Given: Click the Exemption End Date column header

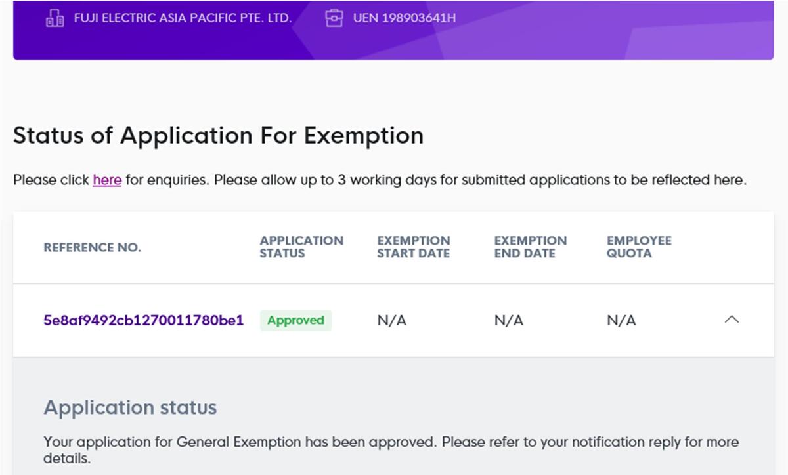Looking at the screenshot, I should point(530,247).
